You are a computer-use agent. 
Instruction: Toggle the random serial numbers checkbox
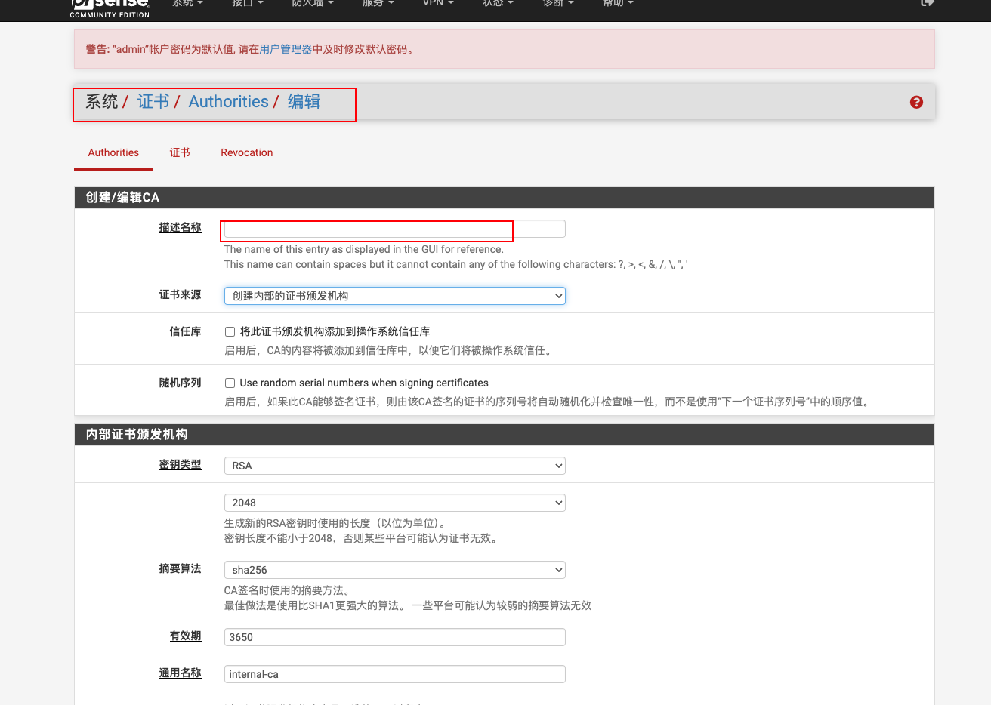tap(230, 383)
